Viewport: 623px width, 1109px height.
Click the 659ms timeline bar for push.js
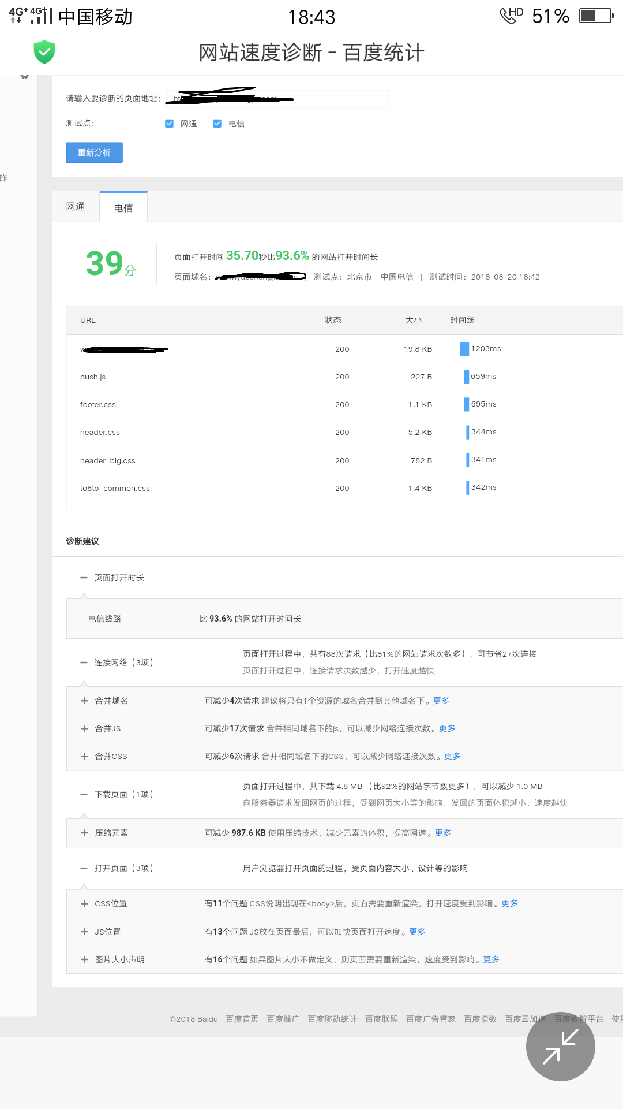(467, 377)
